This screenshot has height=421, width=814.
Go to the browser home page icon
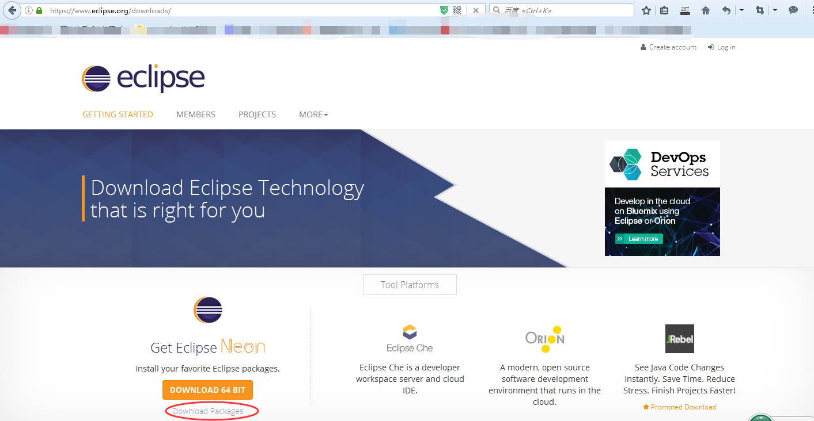coord(706,10)
